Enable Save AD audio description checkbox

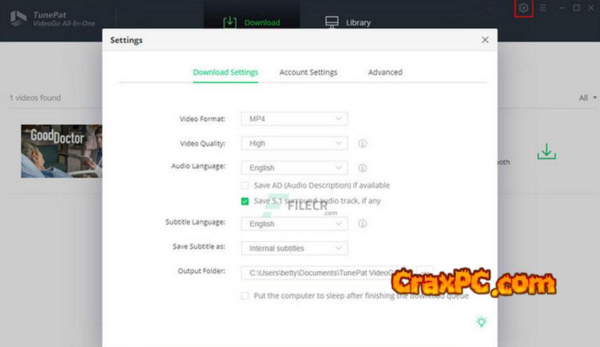pos(245,186)
